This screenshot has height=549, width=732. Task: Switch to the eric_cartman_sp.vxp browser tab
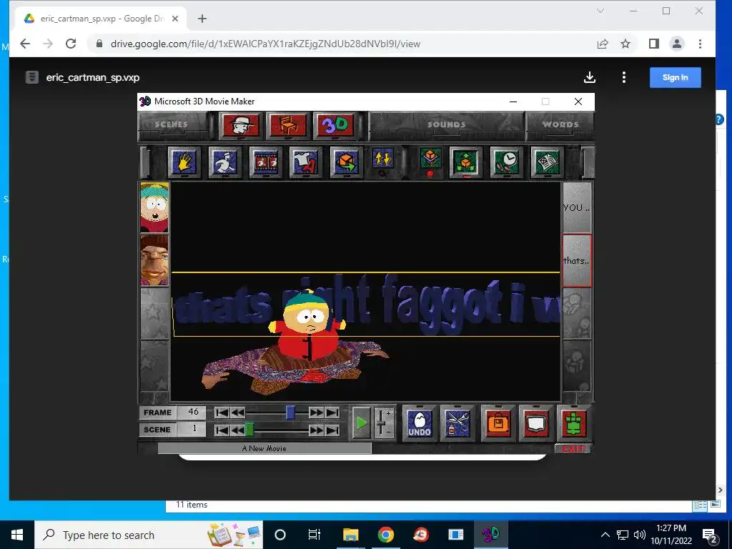tap(100, 19)
